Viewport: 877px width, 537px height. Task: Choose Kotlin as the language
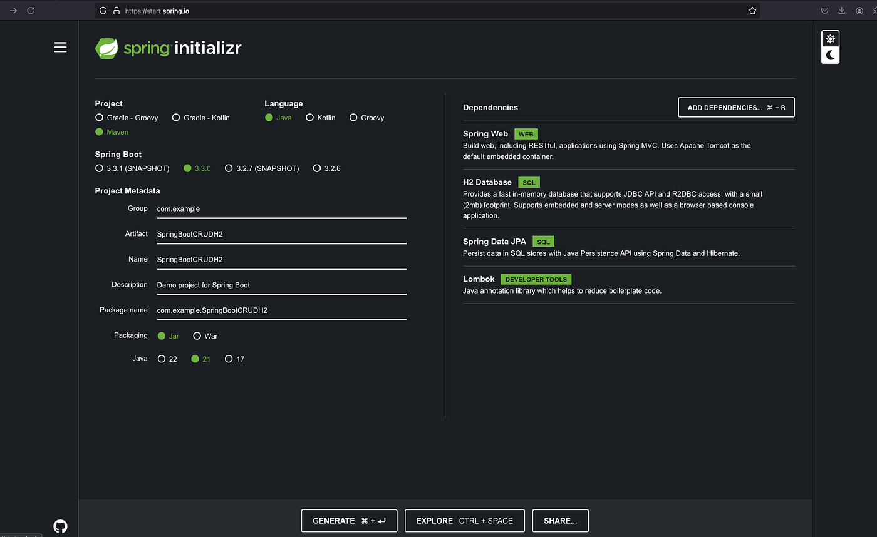click(x=321, y=118)
